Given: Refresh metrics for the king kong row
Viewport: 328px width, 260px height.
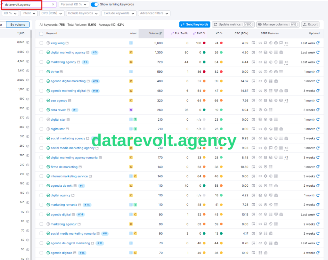Looking at the screenshot, I should (x=318, y=43).
